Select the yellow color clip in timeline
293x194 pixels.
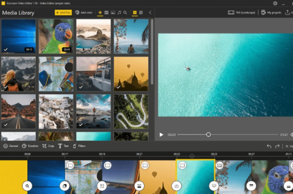[14, 177]
